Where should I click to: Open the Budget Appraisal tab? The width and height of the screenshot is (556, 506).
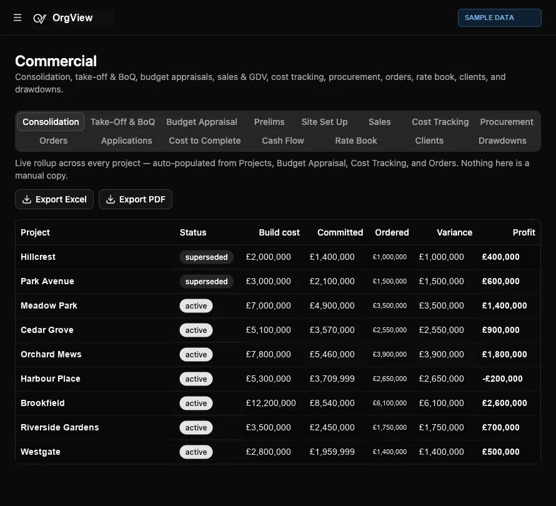coord(201,122)
